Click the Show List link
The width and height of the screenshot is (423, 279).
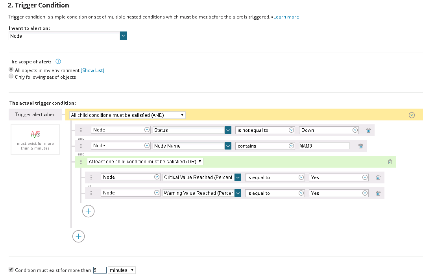click(x=92, y=70)
